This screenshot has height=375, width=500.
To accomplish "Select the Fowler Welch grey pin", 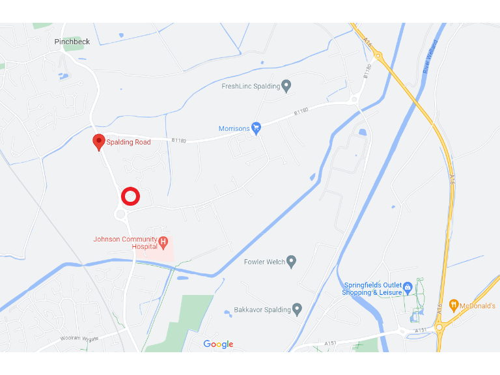I will 291,262.
